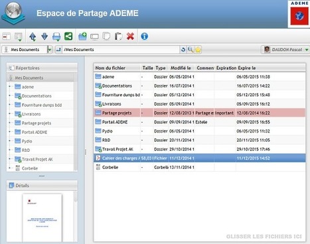Click the download arrow icon
The height and width of the screenshot is (244, 310).
[x=44, y=36]
